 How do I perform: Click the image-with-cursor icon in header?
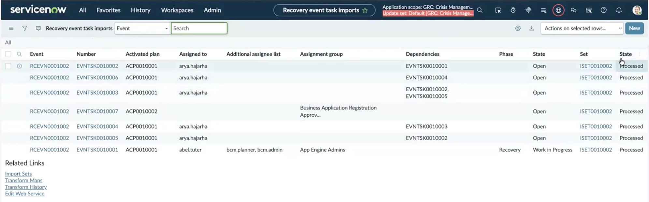pyautogui.click(x=588, y=10)
